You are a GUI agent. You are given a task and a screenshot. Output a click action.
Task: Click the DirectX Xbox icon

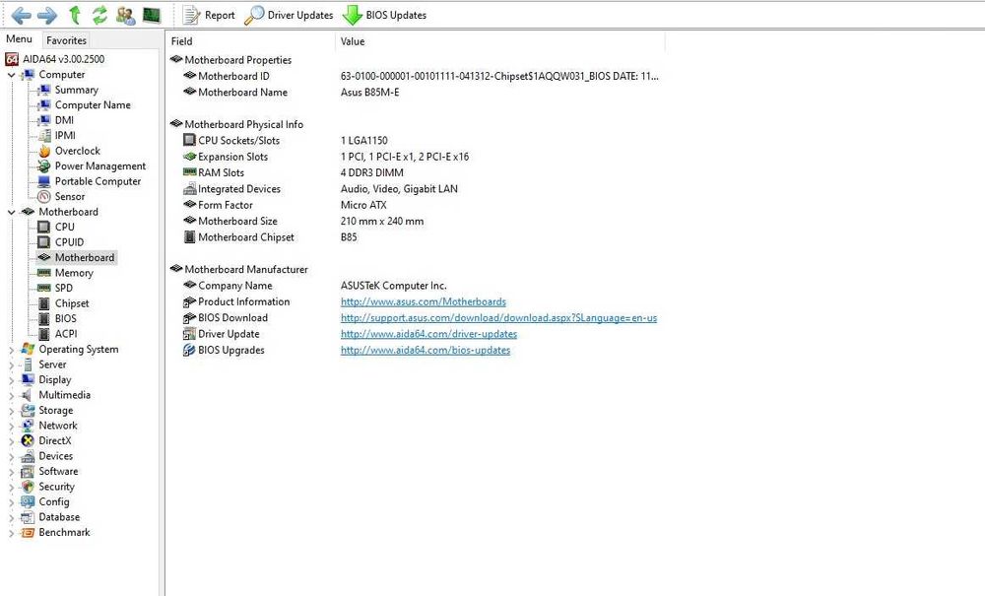pyautogui.click(x=28, y=441)
